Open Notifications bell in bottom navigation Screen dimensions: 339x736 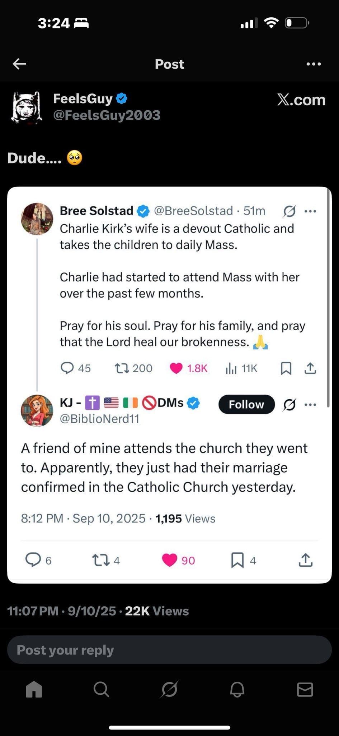coord(237,690)
